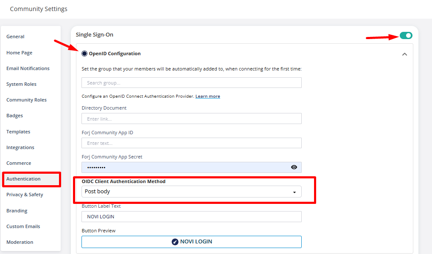Go to Privacy & Safety settings
Image resolution: width=432 pixels, height=254 pixels.
pos(25,195)
